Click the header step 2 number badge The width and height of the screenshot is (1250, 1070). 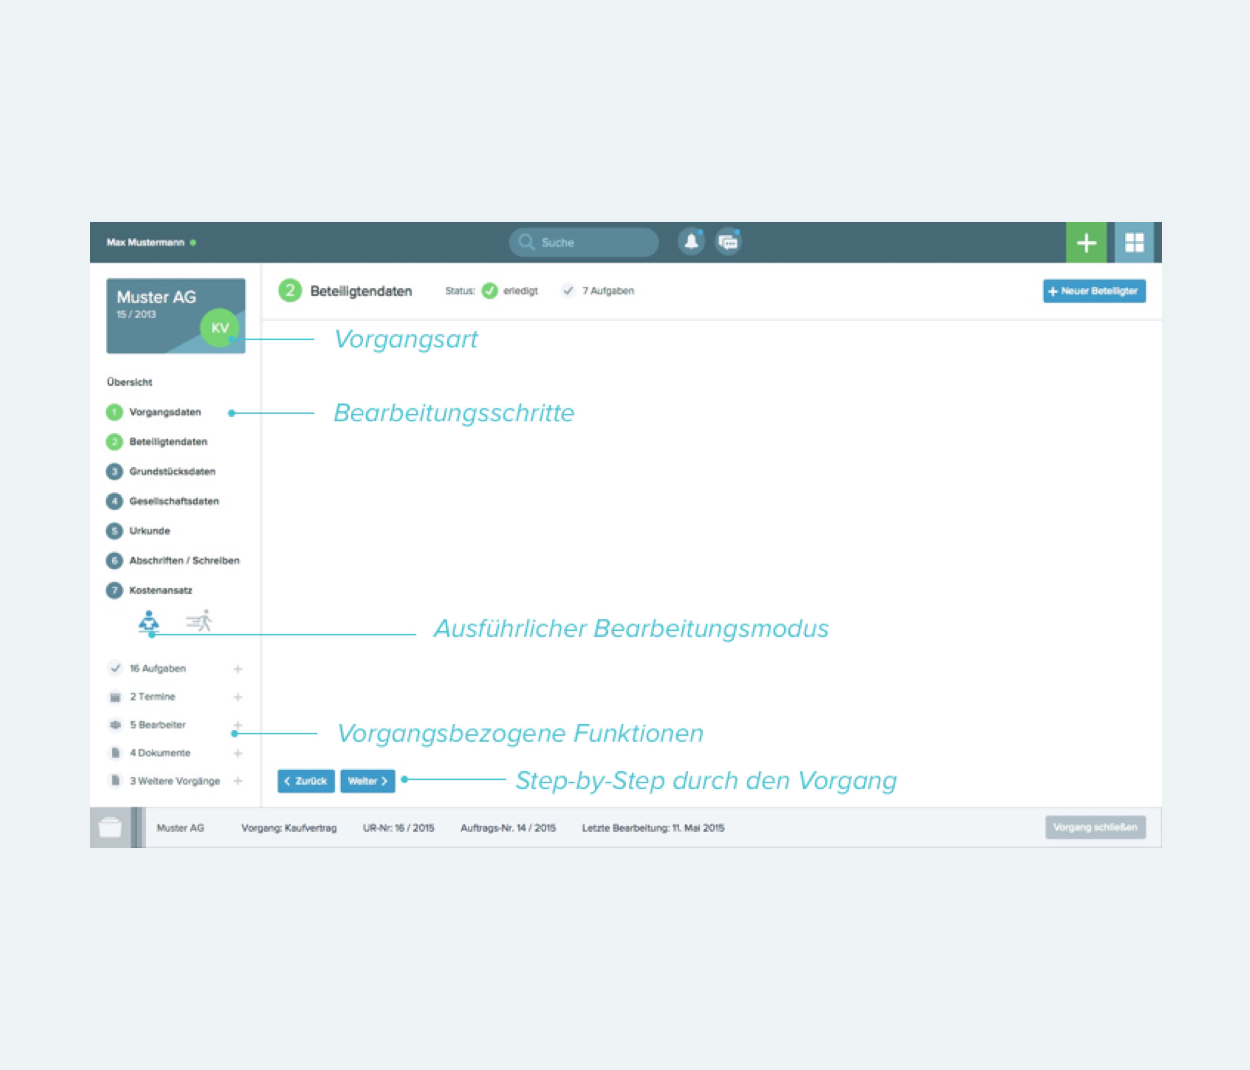[x=290, y=291]
